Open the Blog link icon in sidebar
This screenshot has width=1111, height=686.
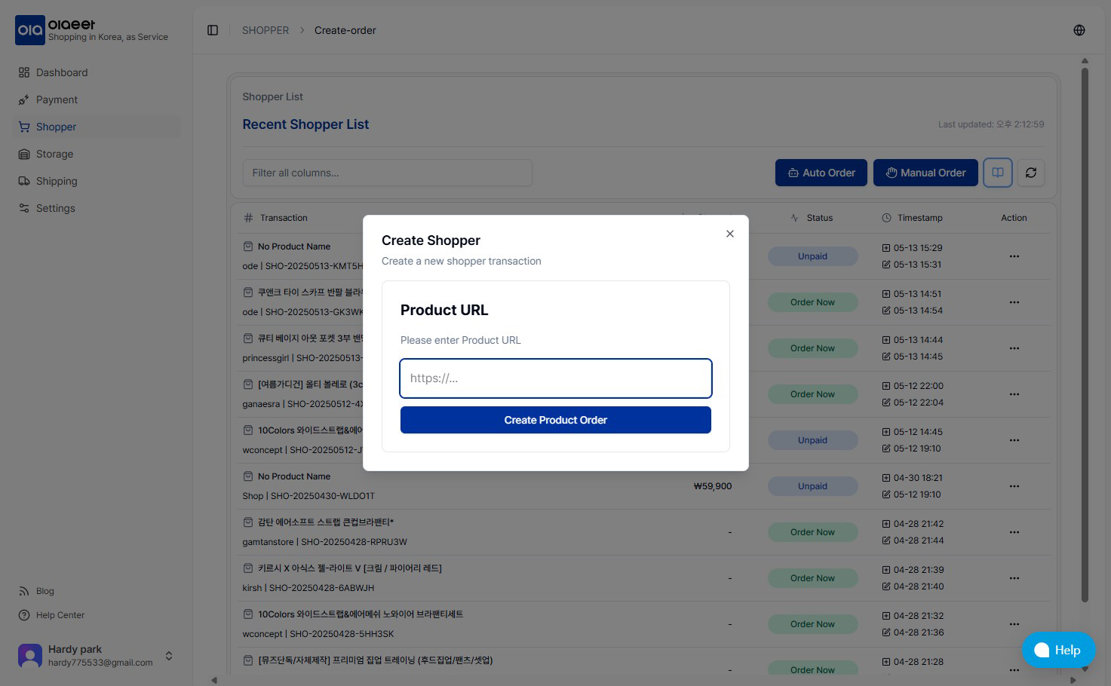(25, 591)
